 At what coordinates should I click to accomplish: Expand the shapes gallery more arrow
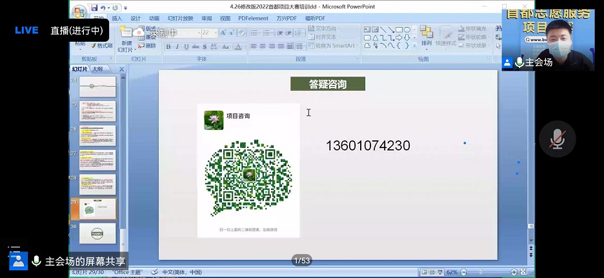(415, 46)
